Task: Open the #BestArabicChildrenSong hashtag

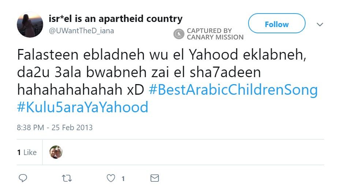Action: click(x=233, y=90)
